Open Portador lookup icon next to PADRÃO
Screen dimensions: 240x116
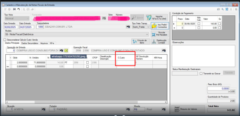point(128,109)
